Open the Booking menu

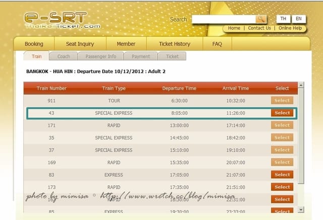tap(34, 44)
